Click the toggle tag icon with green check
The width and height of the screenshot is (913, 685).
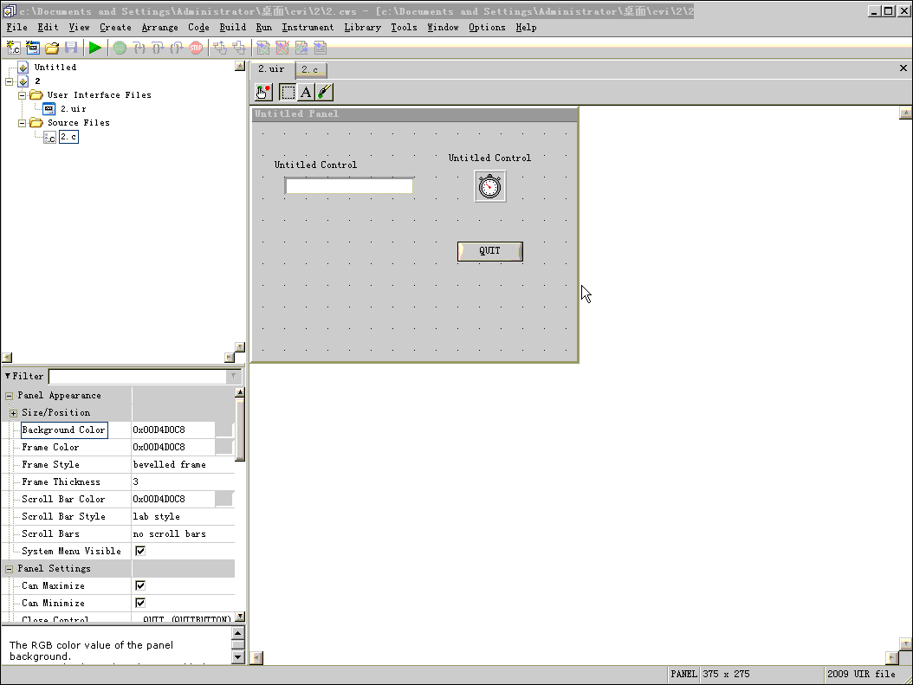pyautogui.click(x=263, y=48)
